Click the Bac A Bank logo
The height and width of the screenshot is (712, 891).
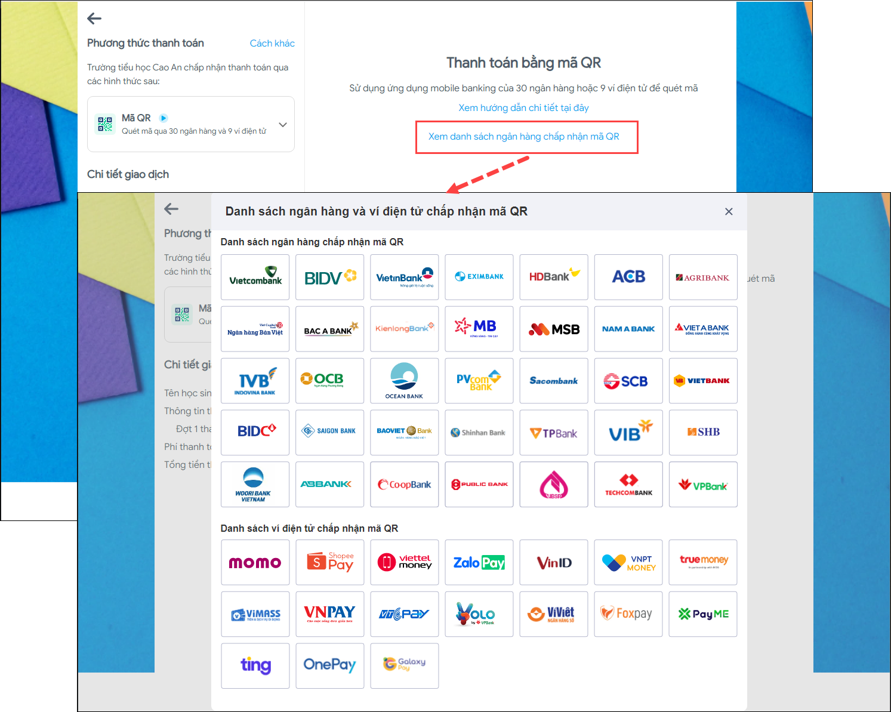(330, 329)
